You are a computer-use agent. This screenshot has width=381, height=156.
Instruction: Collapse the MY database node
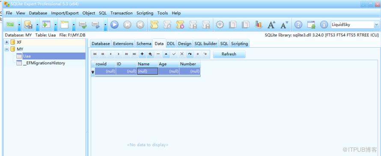click(7, 49)
